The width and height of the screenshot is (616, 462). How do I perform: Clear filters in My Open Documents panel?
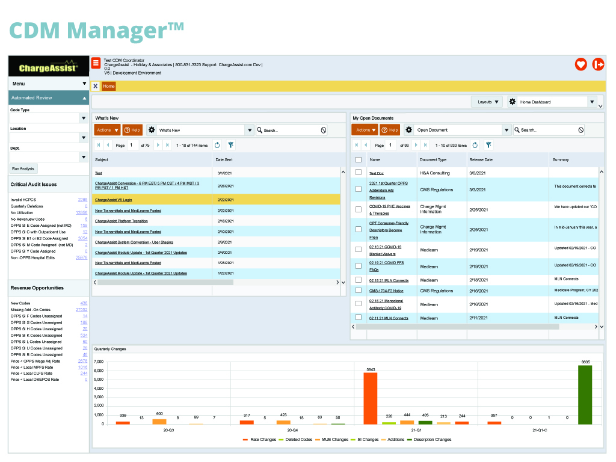(x=488, y=145)
